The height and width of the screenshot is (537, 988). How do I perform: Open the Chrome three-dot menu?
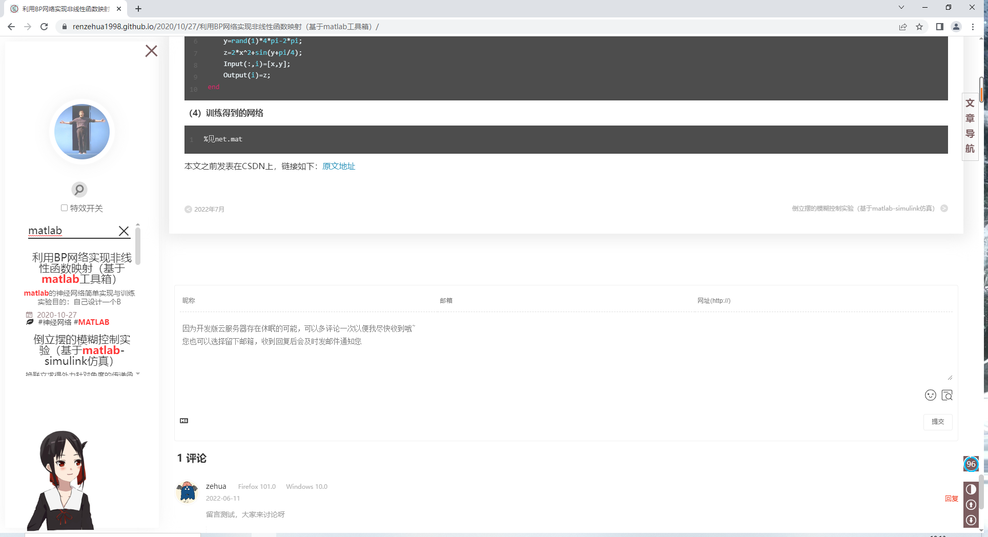pyautogui.click(x=973, y=27)
